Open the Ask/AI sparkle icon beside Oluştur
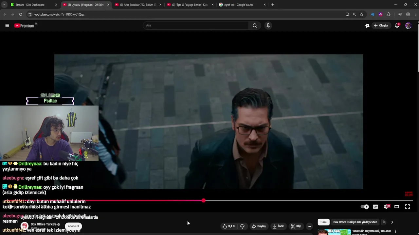Image resolution: width=419 pixels, height=235 pixels. (x=367, y=25)
